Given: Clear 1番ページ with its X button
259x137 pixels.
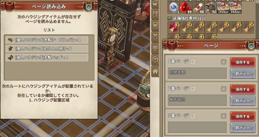Looking at the screenshot, I should (x=224, y=62).
